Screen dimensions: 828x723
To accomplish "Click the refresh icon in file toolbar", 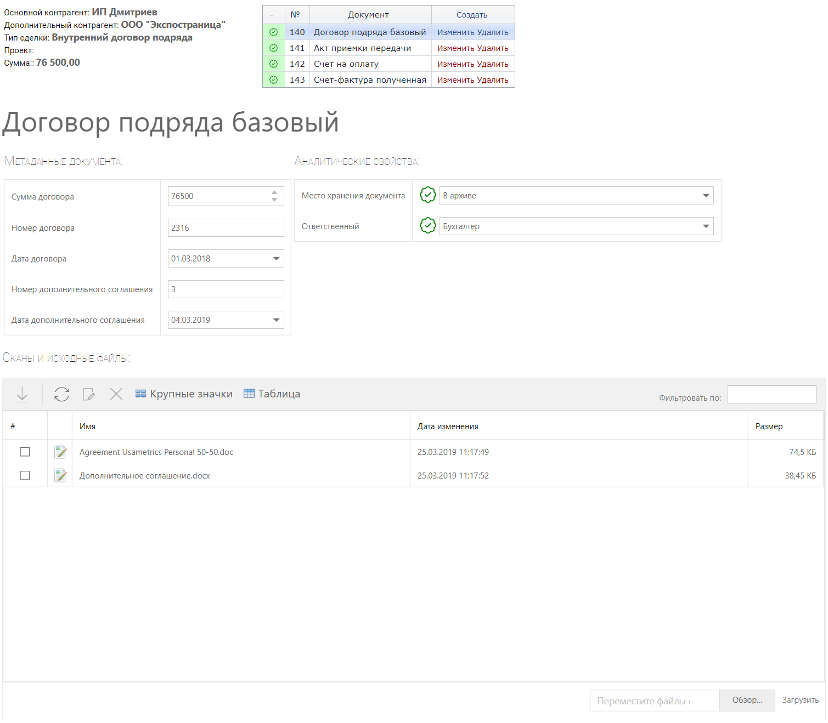I will [x=61, y=394].
